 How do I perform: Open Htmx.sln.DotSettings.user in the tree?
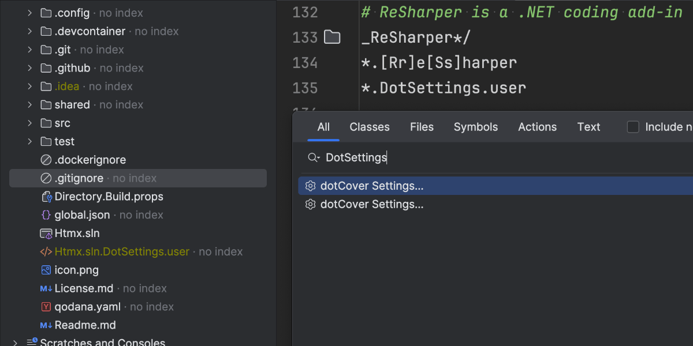122,251
